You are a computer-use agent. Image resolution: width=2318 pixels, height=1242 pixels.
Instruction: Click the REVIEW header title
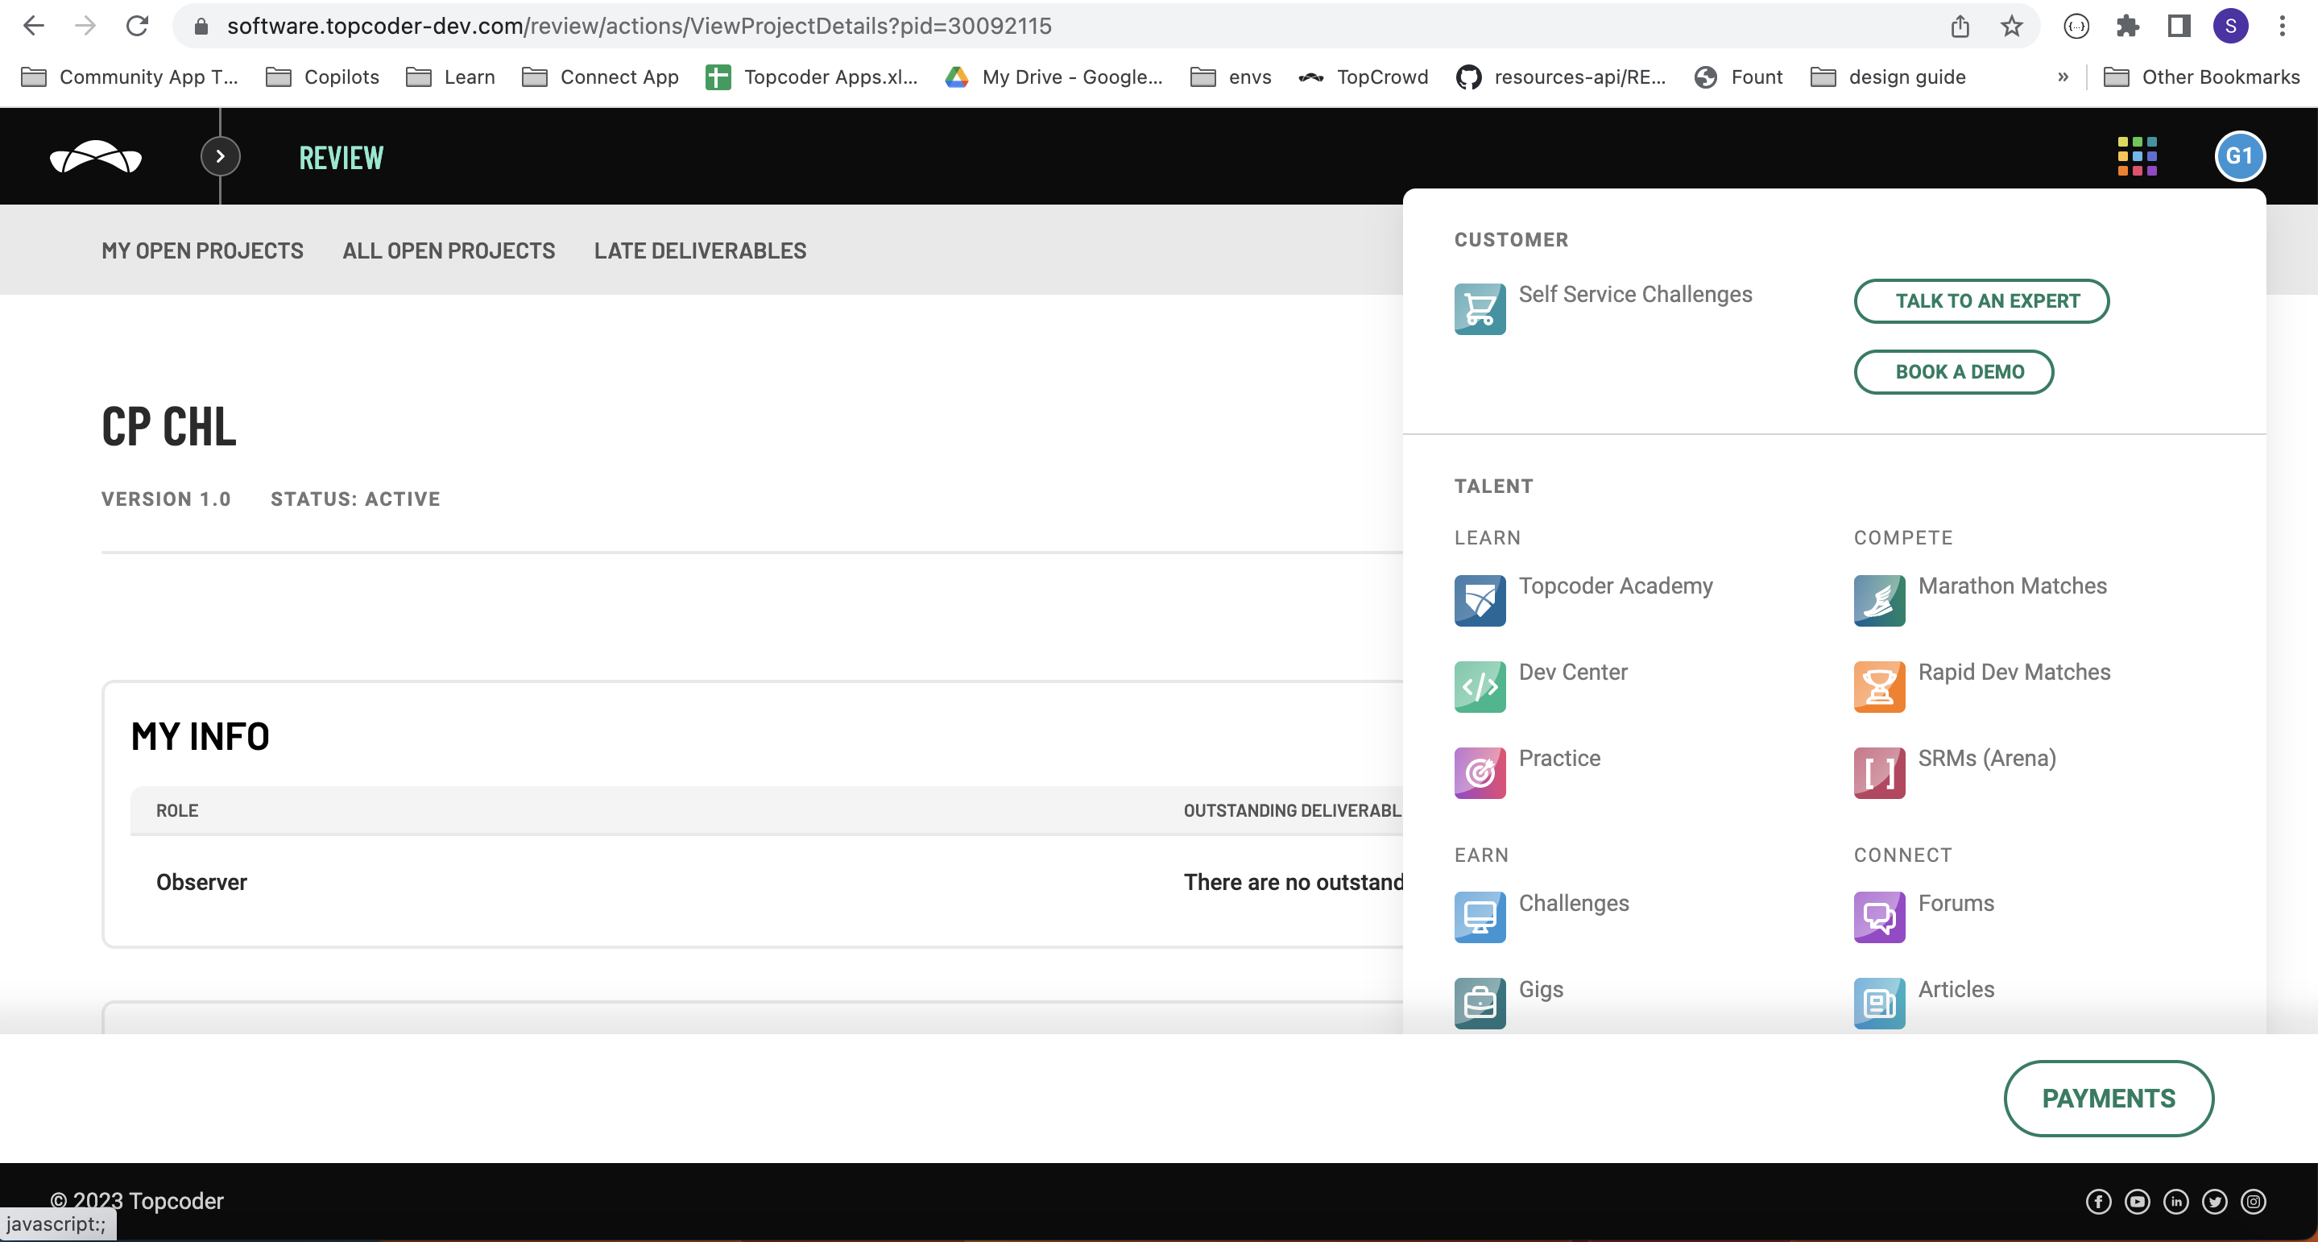341,158
